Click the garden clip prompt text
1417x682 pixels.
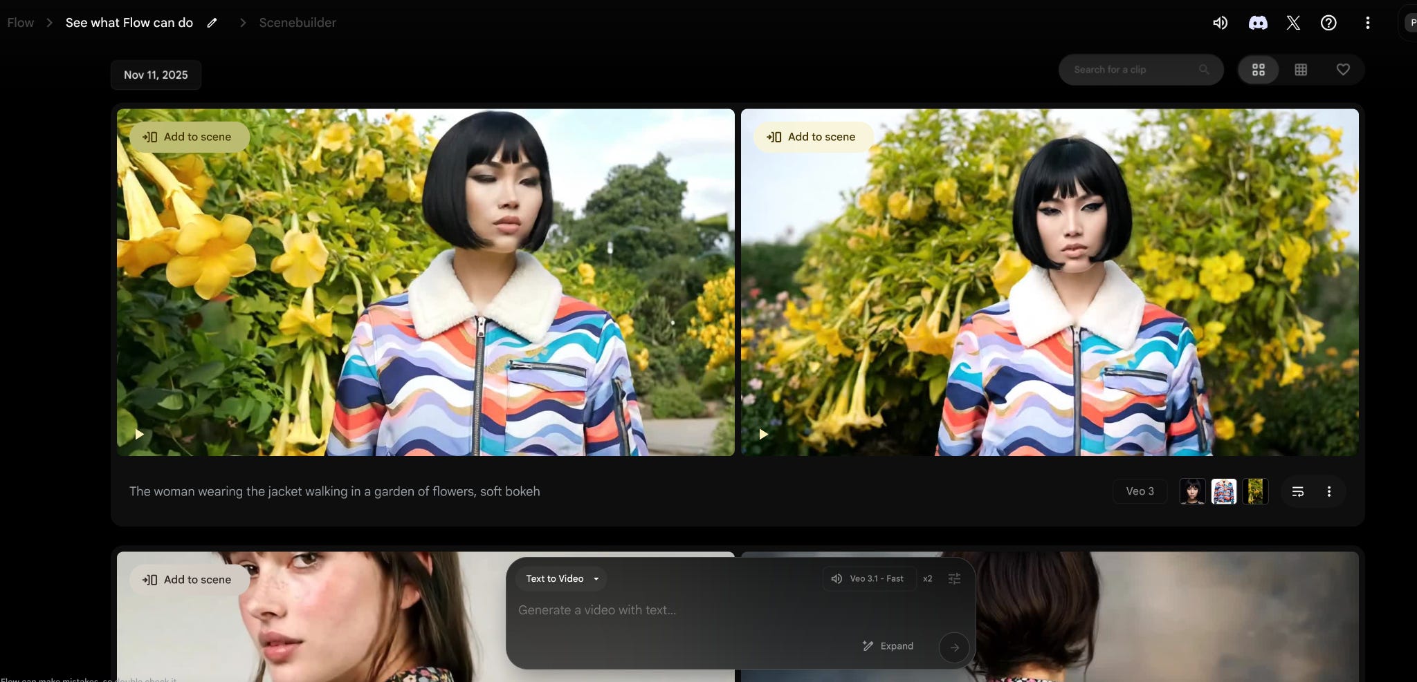335,491
